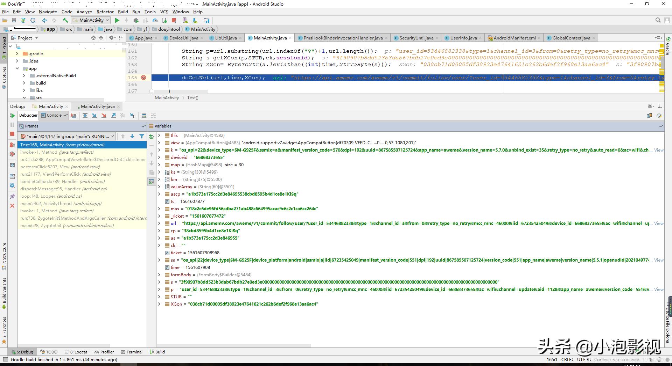672x366 pixels.
Task: Open the Evaluate Expression calculator icon
Action: coord(144,116)
